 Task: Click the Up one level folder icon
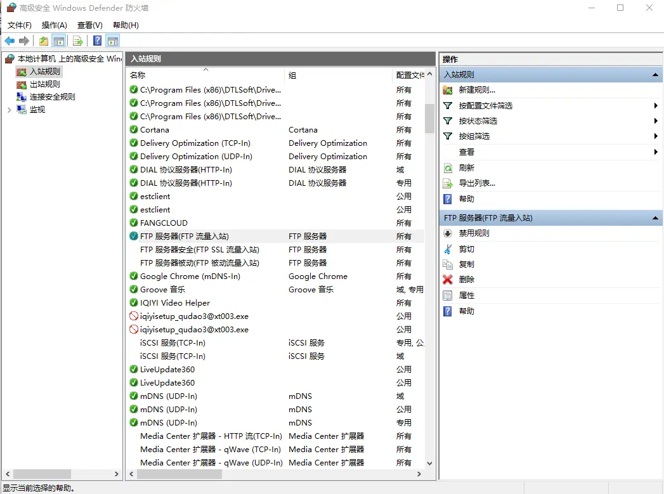[44, 41]
